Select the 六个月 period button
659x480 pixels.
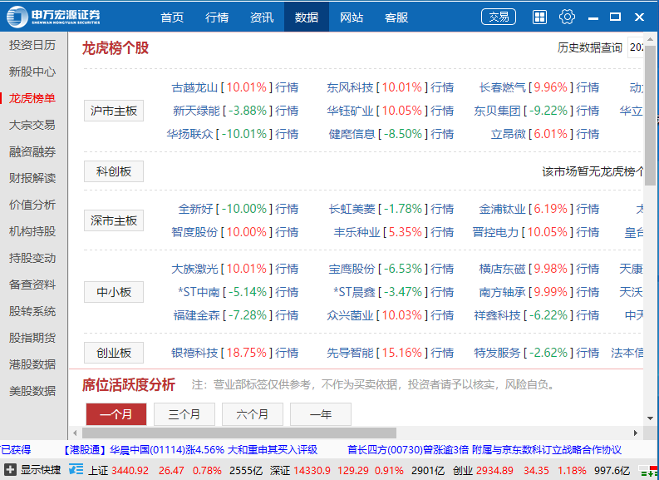point(253,414)
